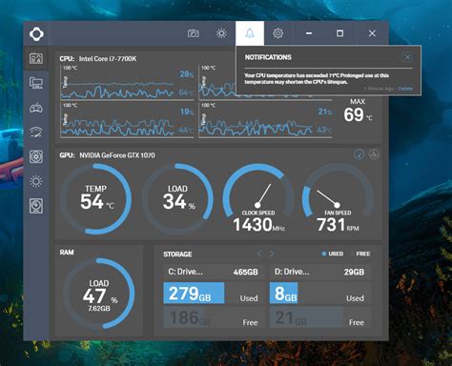Open settings gear in title bar
The width and height of the screenshot is (452, 366).
pos(277,33)
